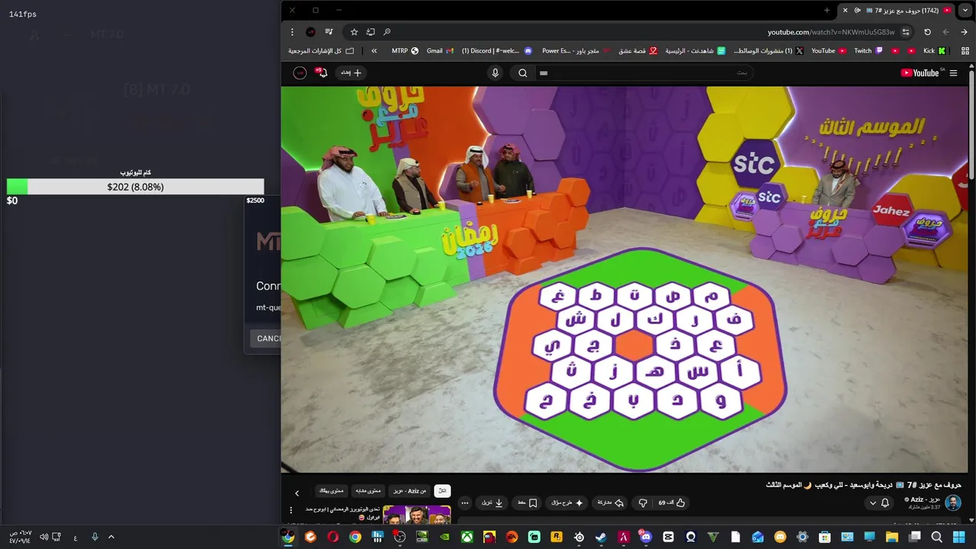
Task: Start voice search with the microphone icon
Action: coord(495,73)
